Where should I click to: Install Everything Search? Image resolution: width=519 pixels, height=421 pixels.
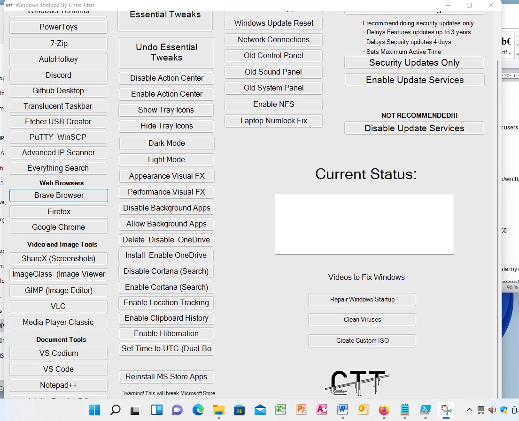[58, 168]
